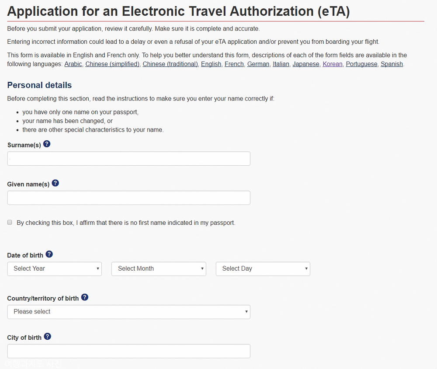Viewport: 437px width, 369px height.
Task: Show help for Country/territory of birth
Action: tap(85, 297)
